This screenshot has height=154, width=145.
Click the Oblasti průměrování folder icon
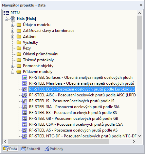click(19, 54)
